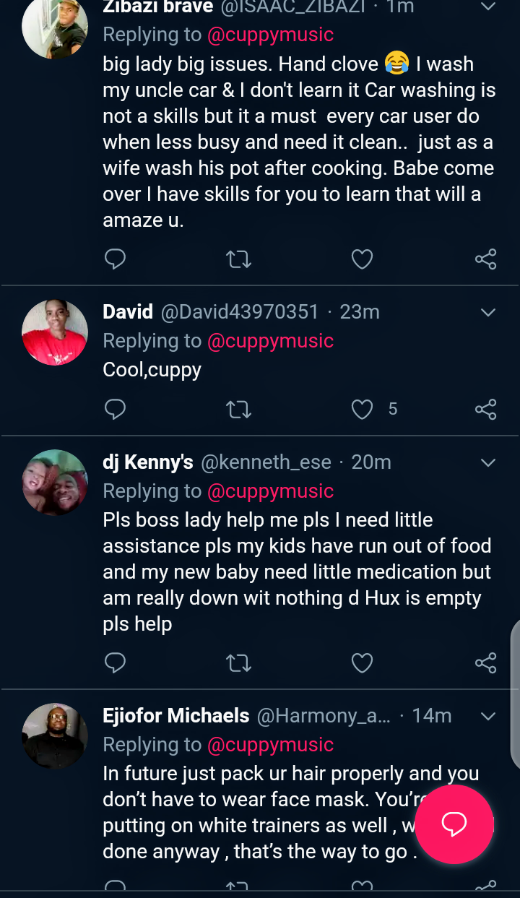Tap @cuppymusic link in David's reply
Viewport: 520px width, 898px height.
[x=270, y=341]
